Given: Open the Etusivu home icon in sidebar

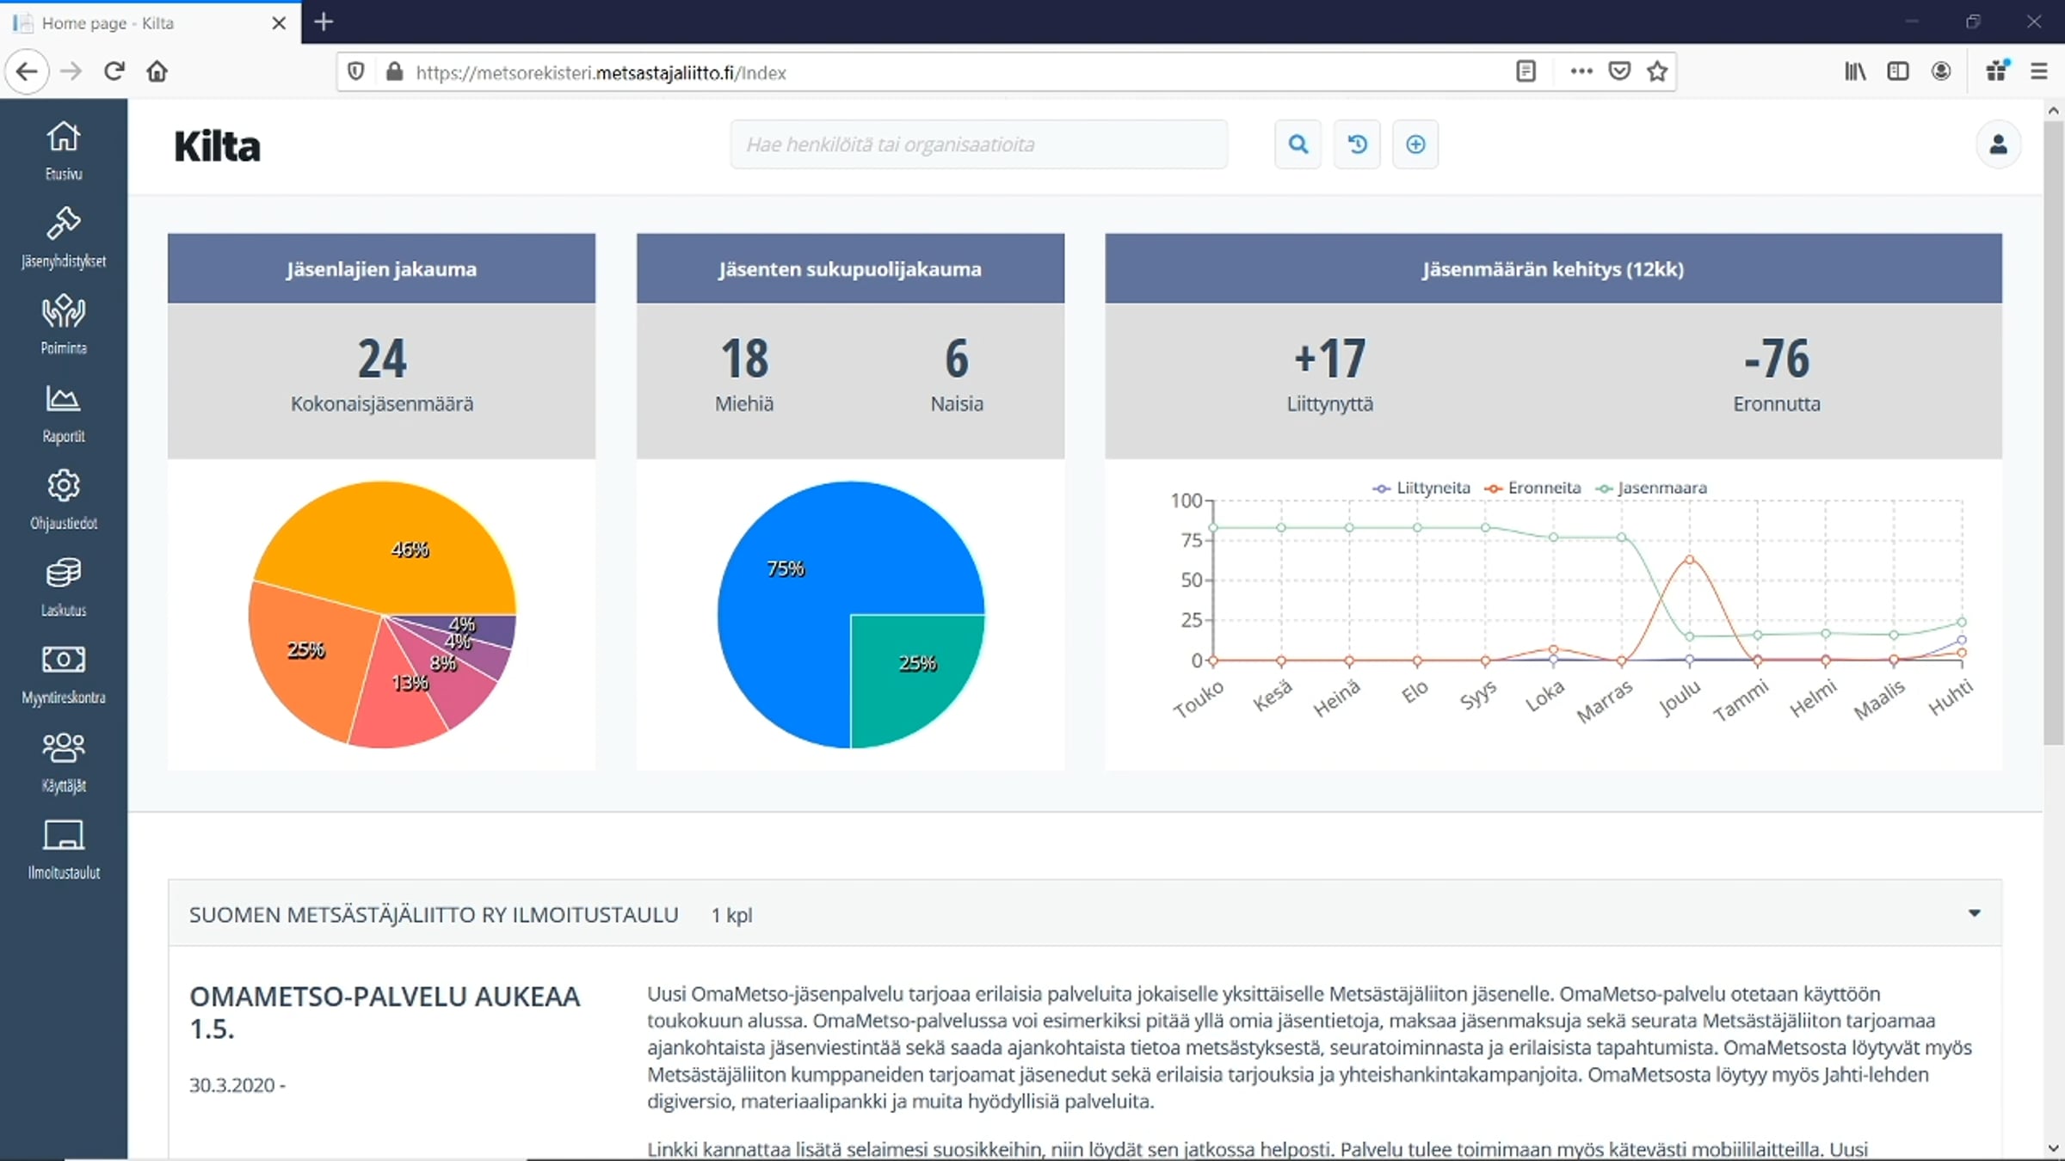Looking at the screenshot, I should pyautogui.click(x=64, y=150).
